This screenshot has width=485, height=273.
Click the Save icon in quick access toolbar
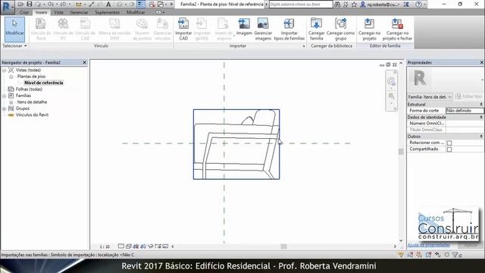tap(30, 5)
